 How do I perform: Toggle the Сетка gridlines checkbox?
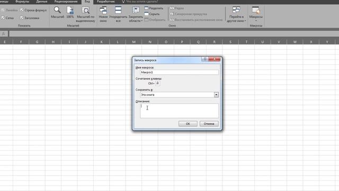(x=3, y=18)
